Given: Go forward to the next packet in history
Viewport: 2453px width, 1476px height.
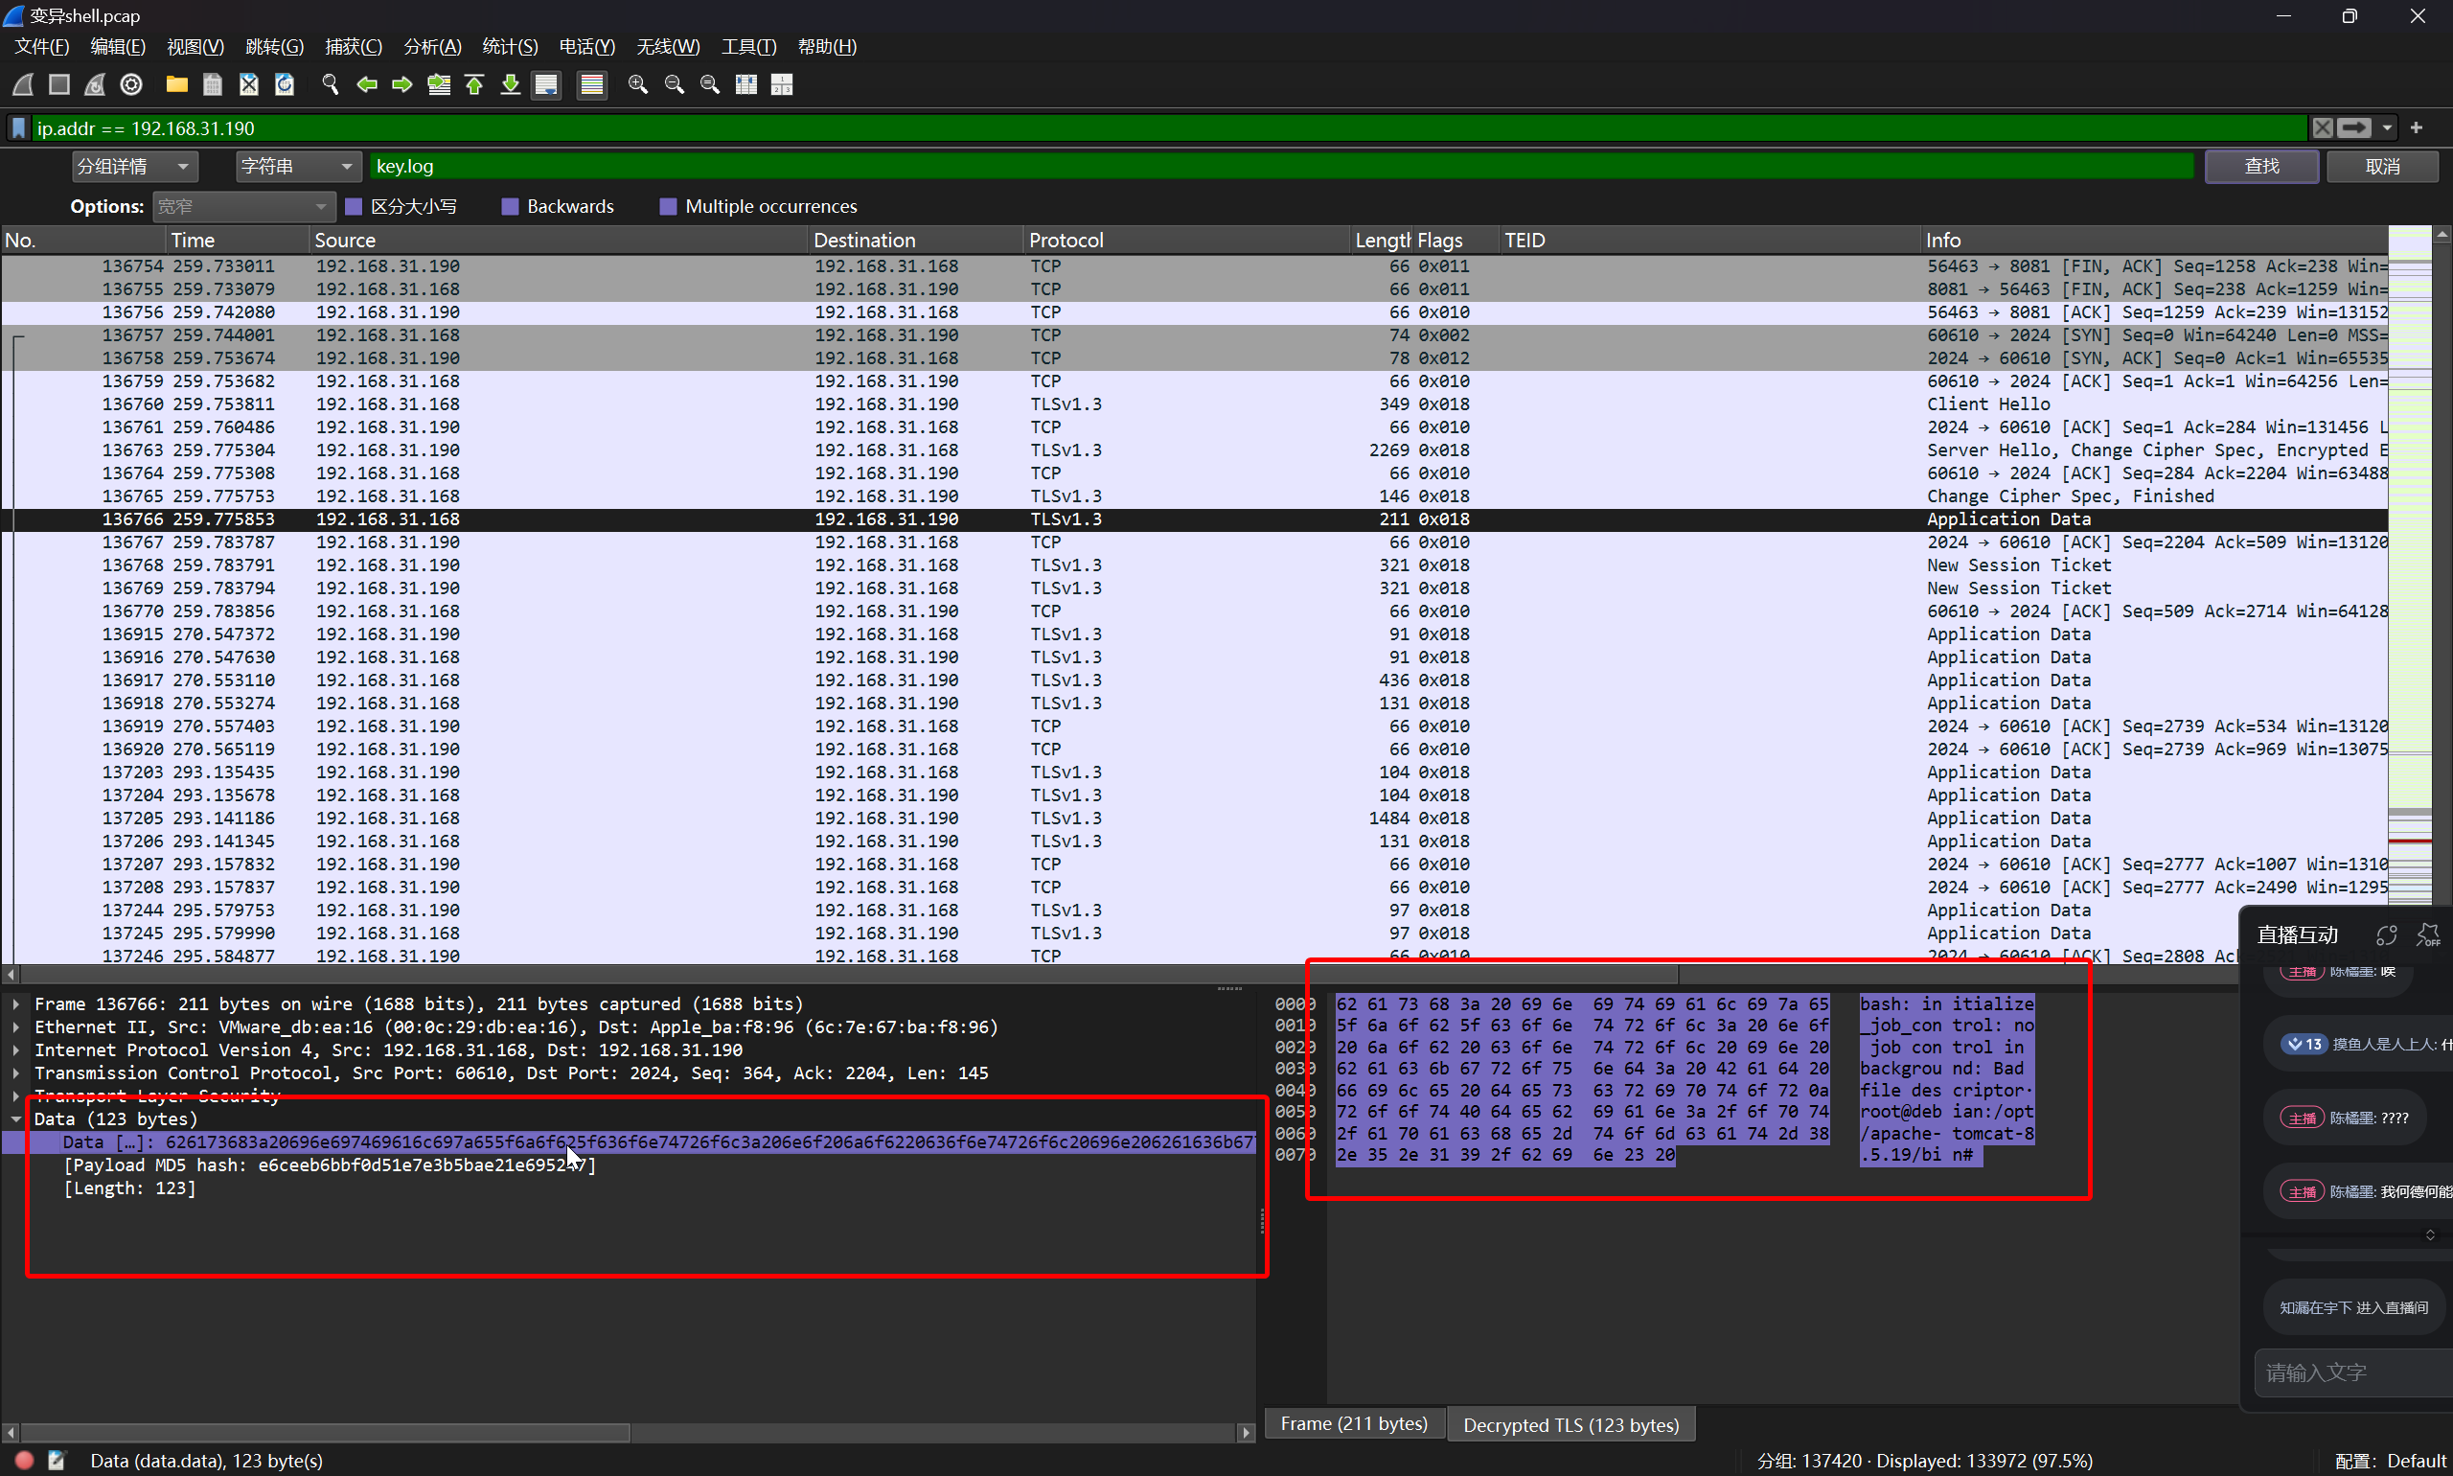Looking at the screenshot, I should click(402, 84).
